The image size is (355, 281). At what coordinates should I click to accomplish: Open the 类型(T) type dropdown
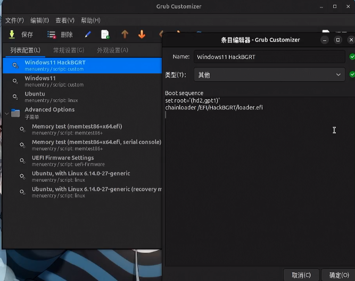coord(269,75)
